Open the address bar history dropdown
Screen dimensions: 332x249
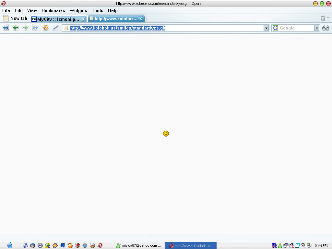[266, 28]
